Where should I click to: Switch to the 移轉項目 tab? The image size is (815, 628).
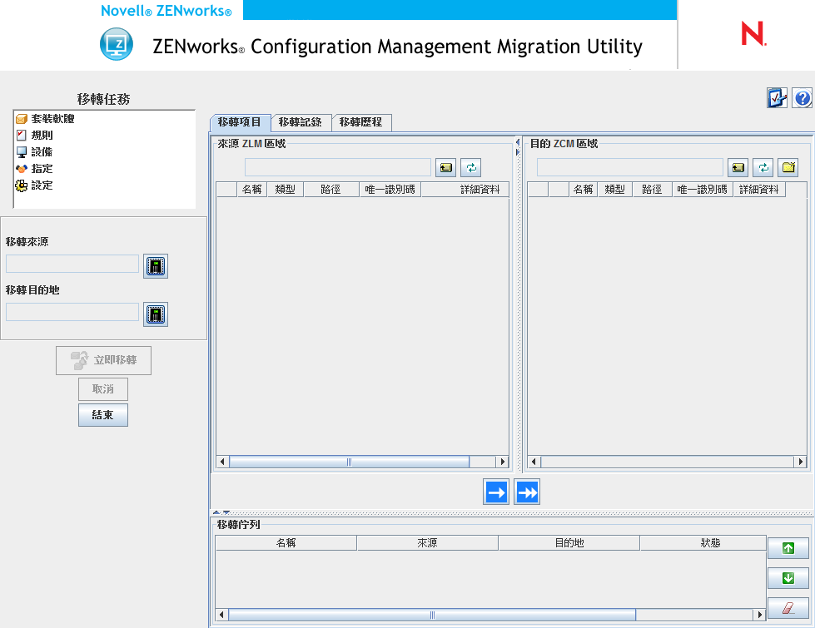pos(240,122)
